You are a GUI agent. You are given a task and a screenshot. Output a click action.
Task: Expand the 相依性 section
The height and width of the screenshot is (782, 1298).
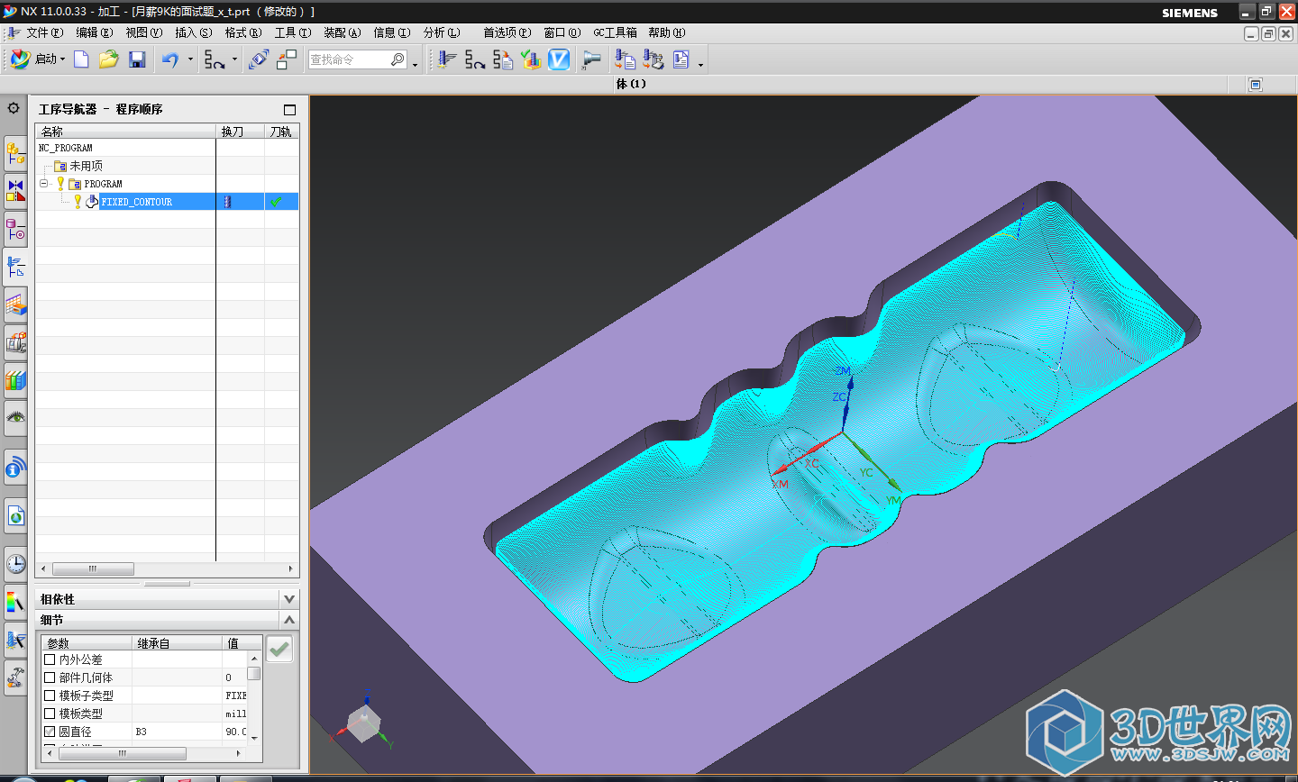click(x=289, y=598)
